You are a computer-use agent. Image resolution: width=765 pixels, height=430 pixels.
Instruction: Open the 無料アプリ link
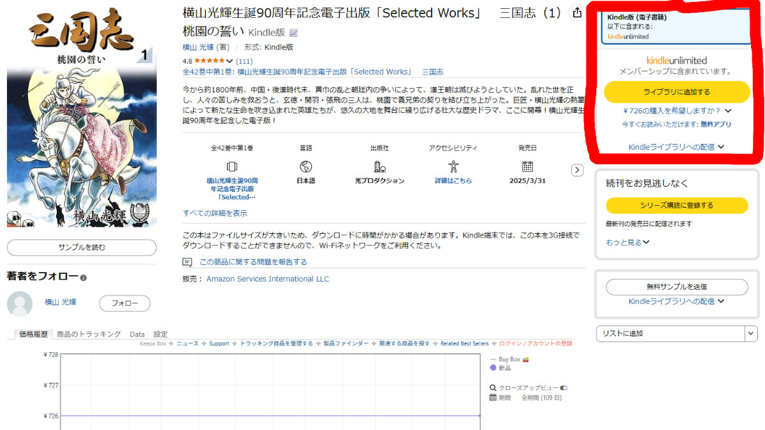[715, 124]
